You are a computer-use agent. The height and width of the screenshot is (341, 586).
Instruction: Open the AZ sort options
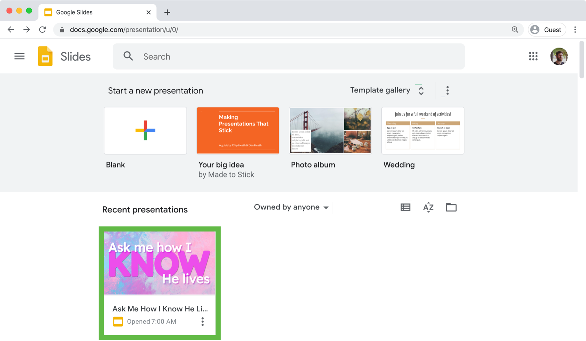pos(428,207)
